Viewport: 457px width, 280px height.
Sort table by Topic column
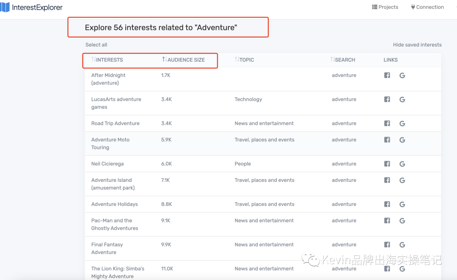(x=245, y=60)
